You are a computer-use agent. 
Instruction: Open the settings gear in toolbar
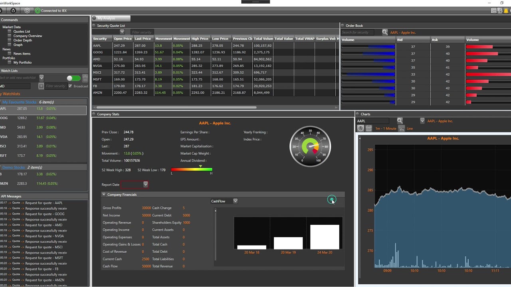click(x=27, y=11)
